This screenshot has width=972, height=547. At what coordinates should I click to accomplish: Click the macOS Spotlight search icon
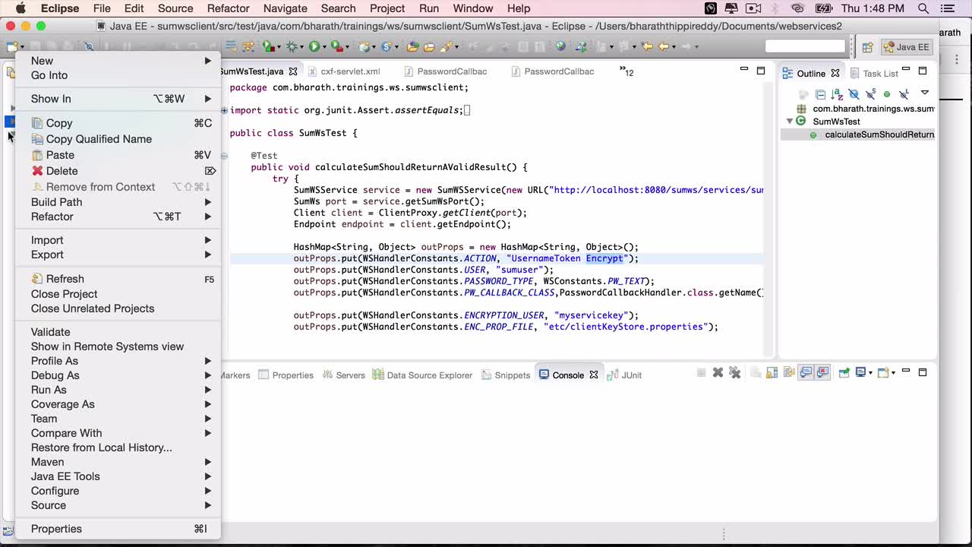(923, 8)
